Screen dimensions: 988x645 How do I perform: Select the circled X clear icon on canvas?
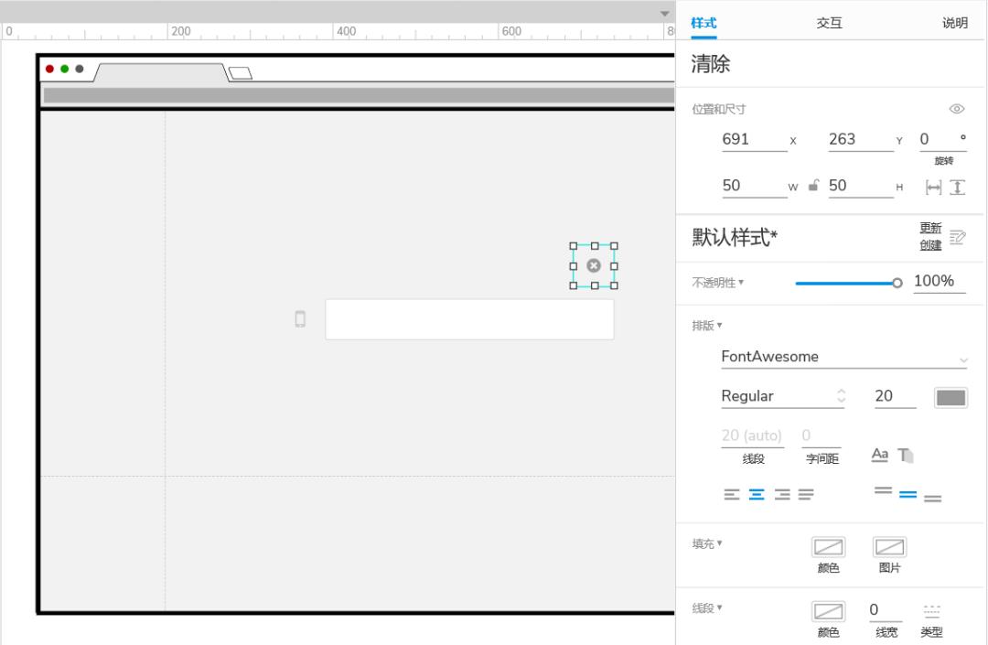[594, 266]
